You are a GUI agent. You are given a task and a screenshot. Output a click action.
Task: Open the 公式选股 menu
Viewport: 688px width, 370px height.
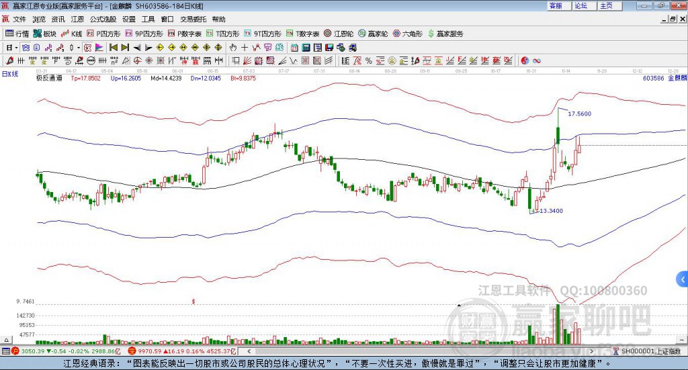[103, 19]
